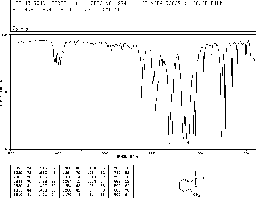This screenshot has height=198, width=256.
Task: Click the 50 y-axis tick label
Action: (5, 92)
